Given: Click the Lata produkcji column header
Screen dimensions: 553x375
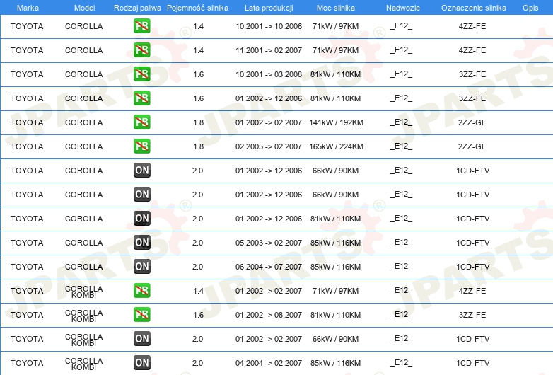Looking at the screenshot, I should (x=269, y=8).
